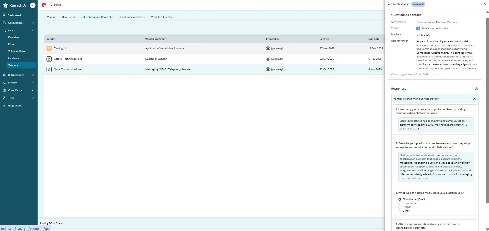This screenshot has height=231, width=489.
Task: Switch to the Risk Factors tab
Action: coord(69,17)
